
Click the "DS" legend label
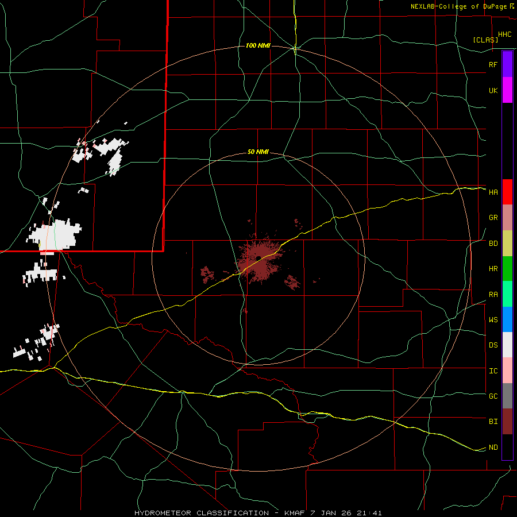pos(493,345)
